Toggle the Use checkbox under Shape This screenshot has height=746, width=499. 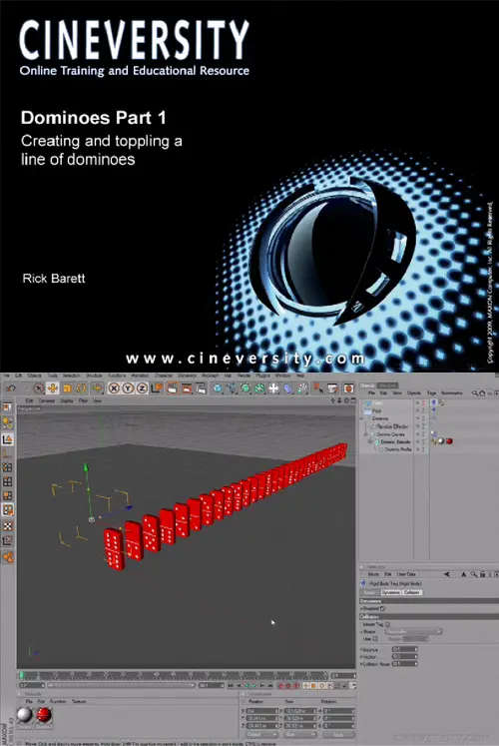tap(375, 639)
